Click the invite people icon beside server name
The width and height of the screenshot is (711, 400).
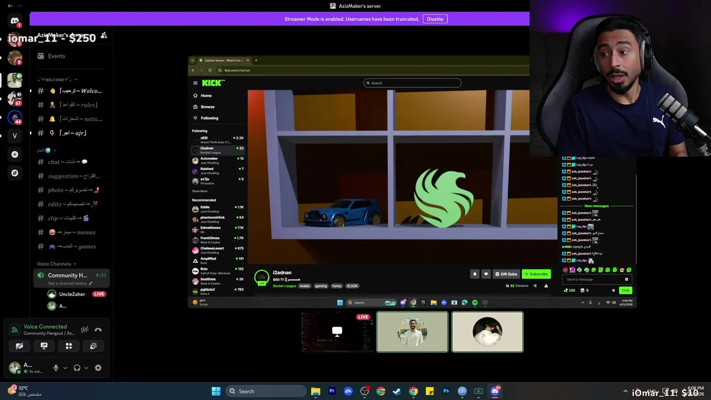click(104, 36)
